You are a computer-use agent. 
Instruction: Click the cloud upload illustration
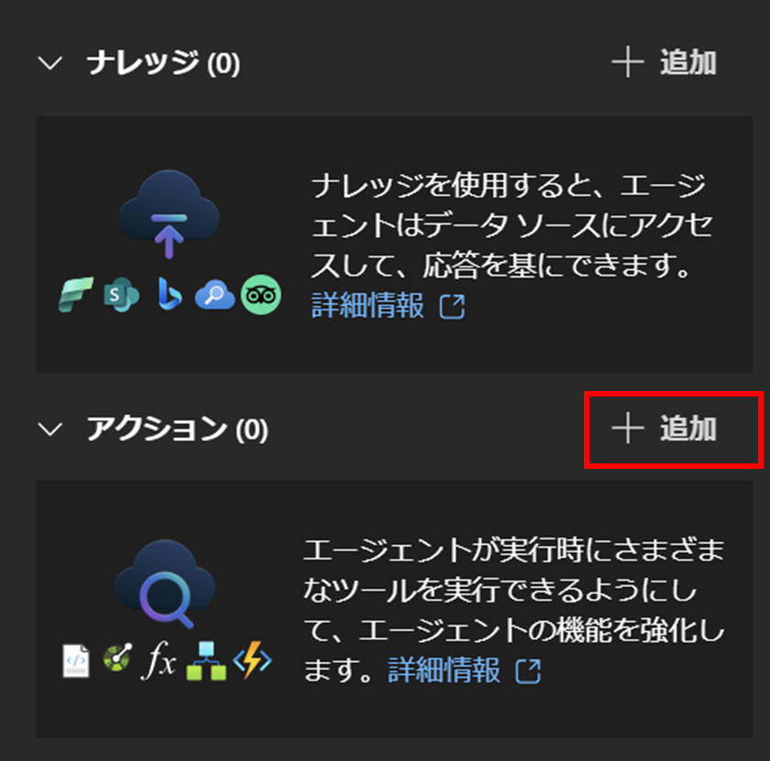(x=169, y=214)
